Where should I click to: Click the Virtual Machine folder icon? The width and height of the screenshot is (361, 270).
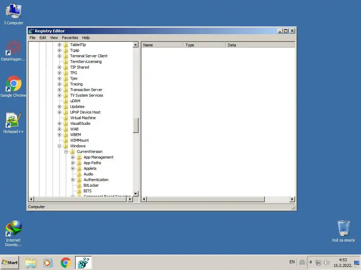click(66, 118)
